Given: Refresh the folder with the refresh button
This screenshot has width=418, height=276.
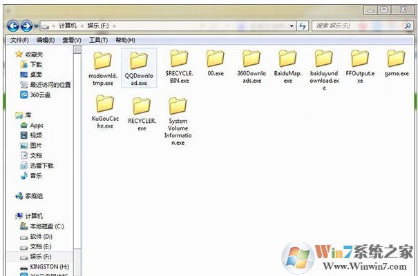Looking at the screenshot, I should click(x=303, y=26).
